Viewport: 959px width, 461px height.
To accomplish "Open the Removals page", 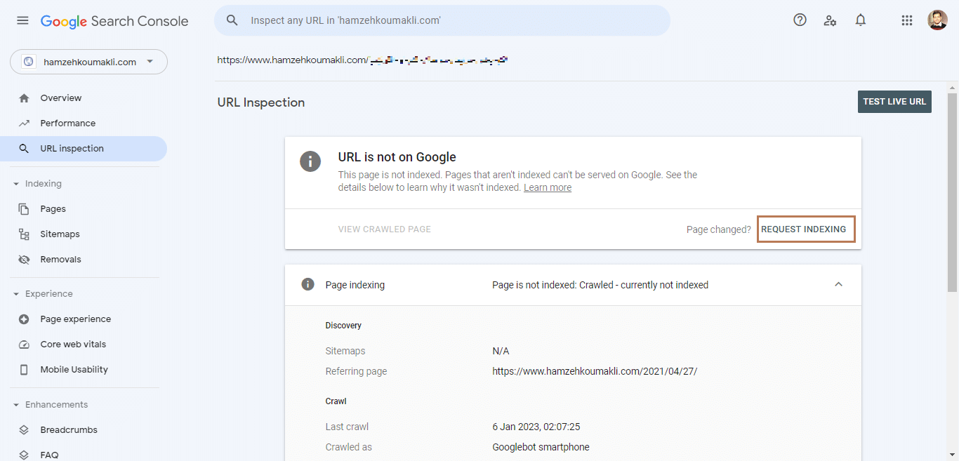I will 60,260.
